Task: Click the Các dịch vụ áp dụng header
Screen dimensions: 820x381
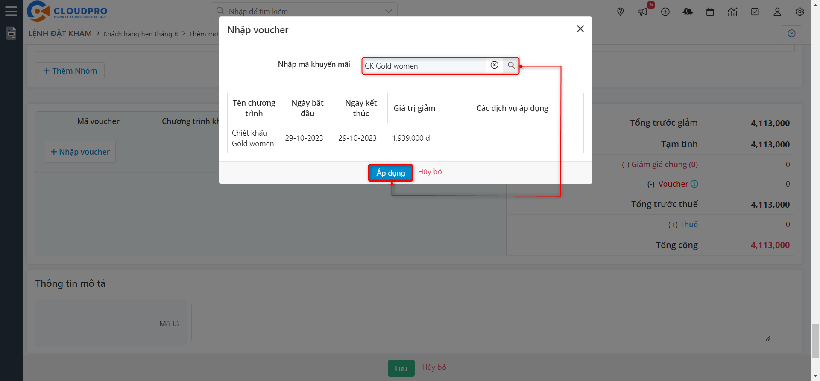Action: pos(512,108)
